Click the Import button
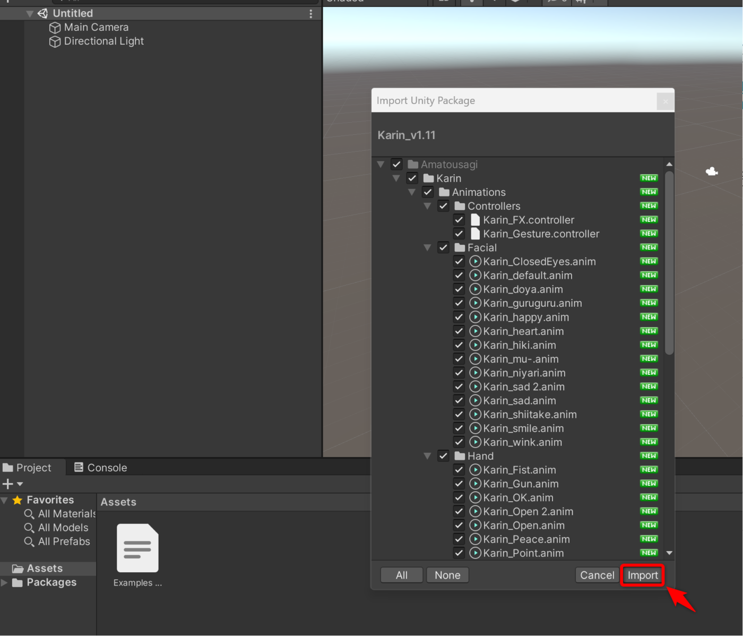The height and width of the screenshot is (636, 743). (643, 575)
